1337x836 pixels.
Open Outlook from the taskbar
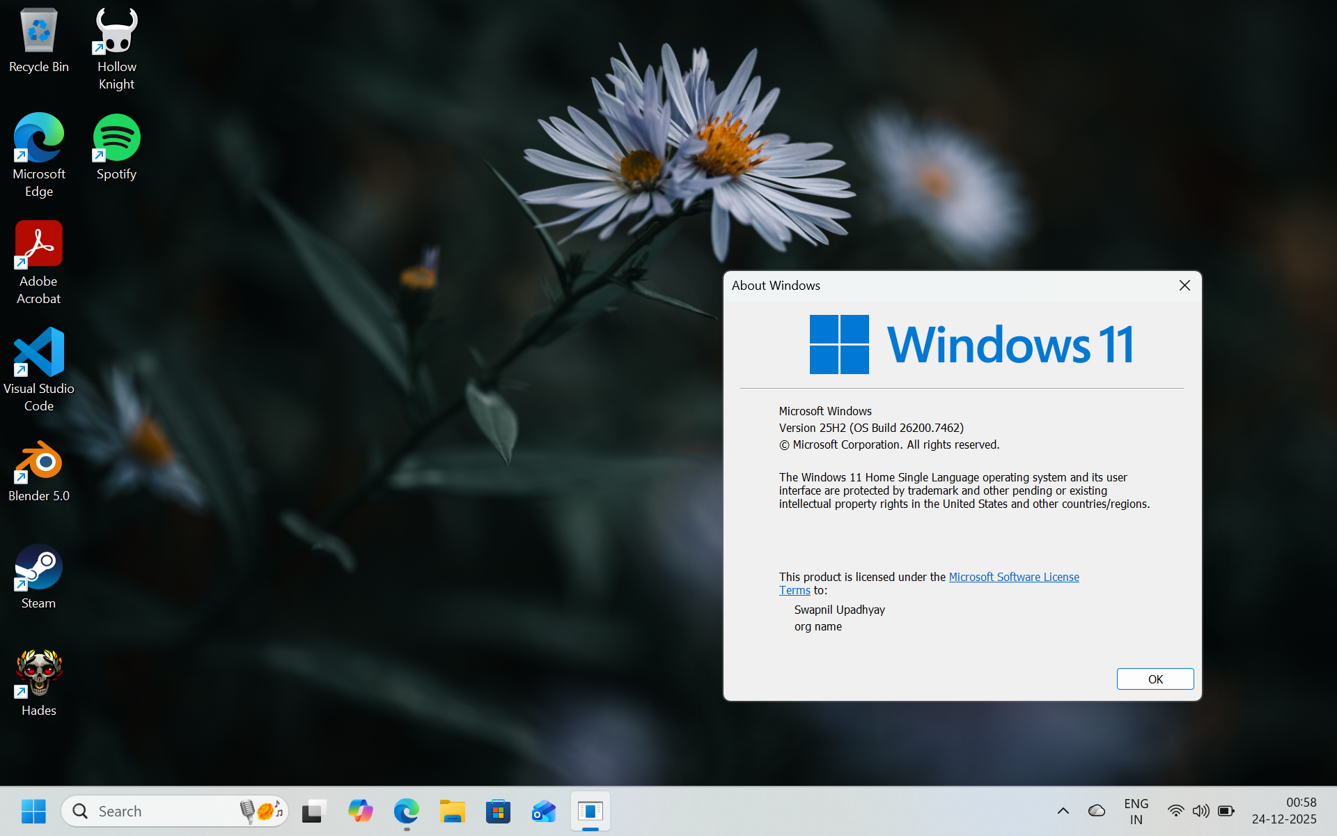pos(544,811)
